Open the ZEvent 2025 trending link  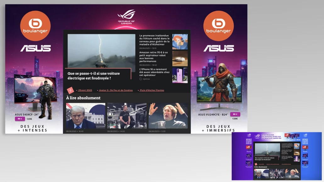point(85,90)
